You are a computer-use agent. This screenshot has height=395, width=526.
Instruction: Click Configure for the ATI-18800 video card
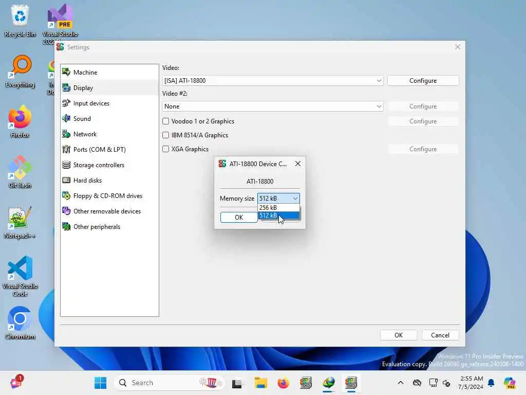[423, 81]
